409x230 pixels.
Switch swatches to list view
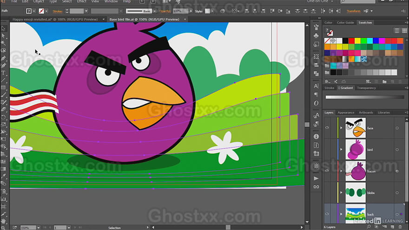pyautogui.click(x=397, y=31)
